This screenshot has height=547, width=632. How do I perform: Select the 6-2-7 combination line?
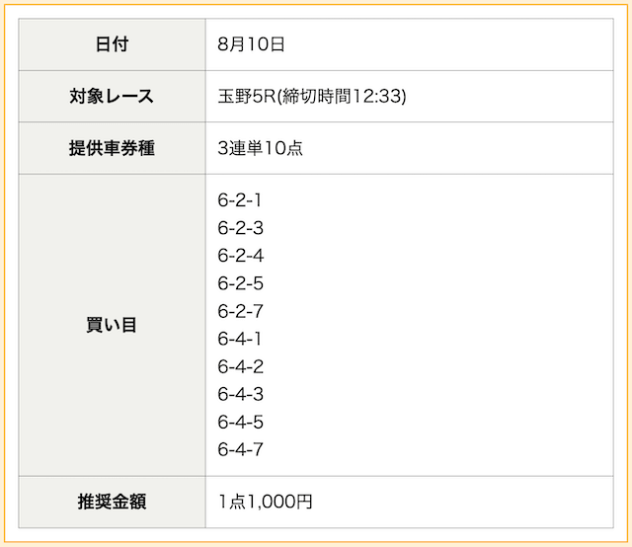pyautogui.click(x=241, y=311)
